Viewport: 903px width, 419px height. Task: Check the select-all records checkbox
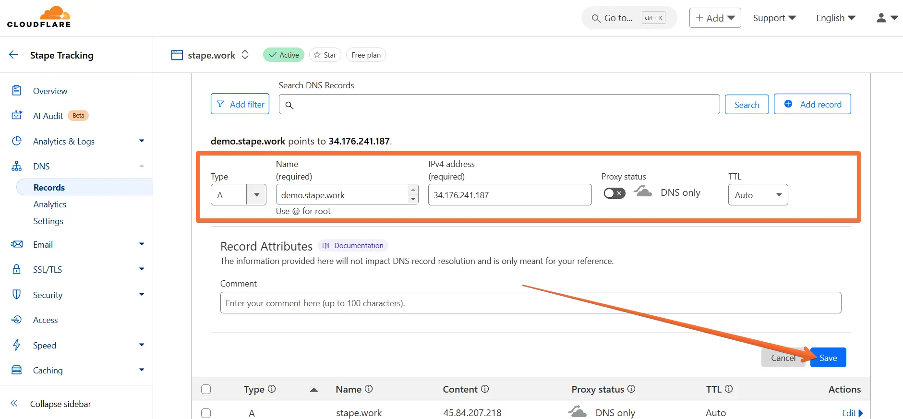(206, 389)
